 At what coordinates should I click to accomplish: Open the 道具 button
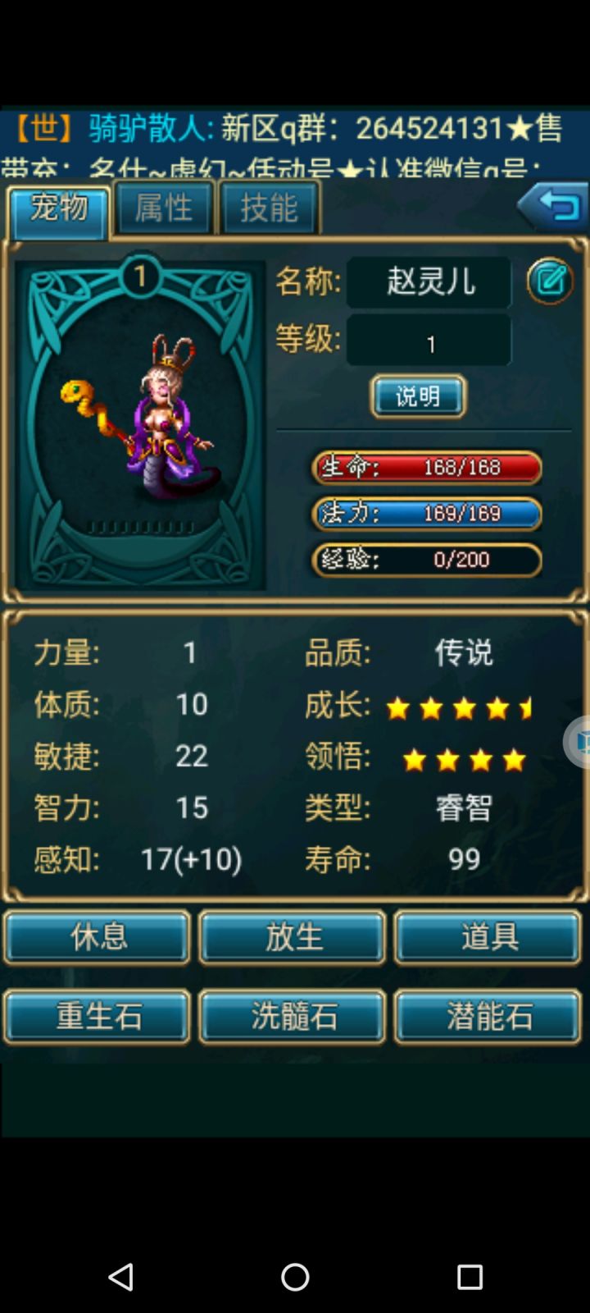tap(488, 936)
